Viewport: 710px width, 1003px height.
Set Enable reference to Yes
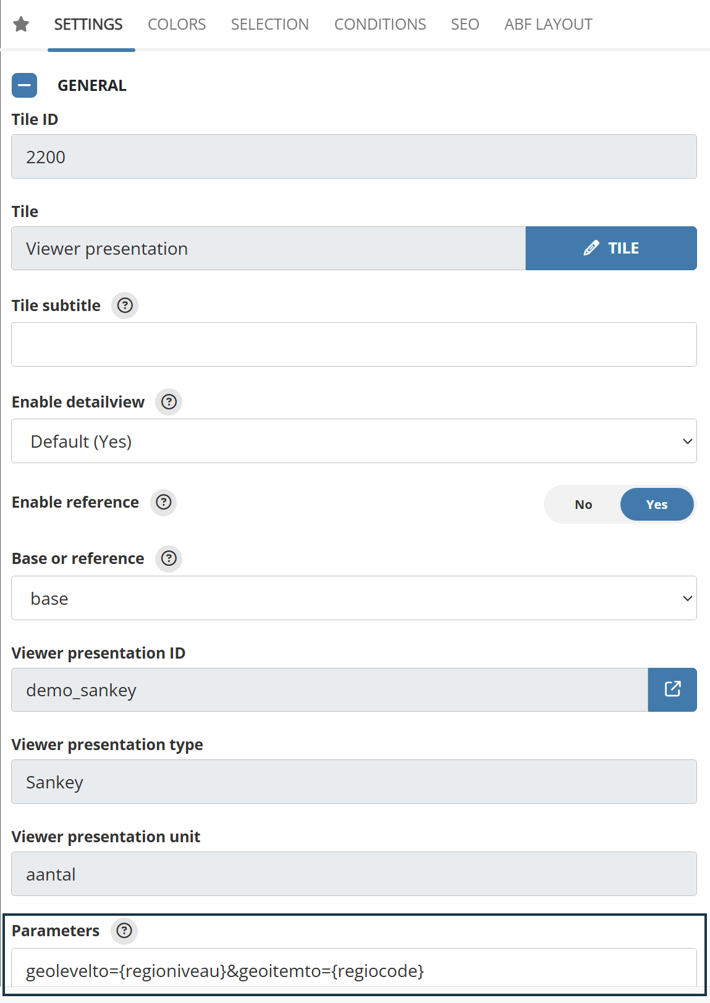point(656,505)
